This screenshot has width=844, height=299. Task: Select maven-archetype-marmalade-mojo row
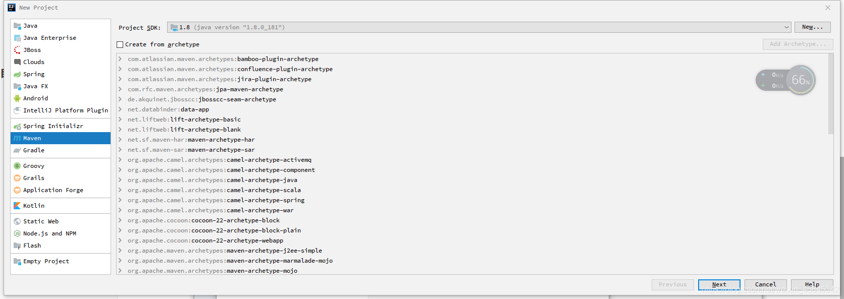pyautogui.click(x=472, y=261)
